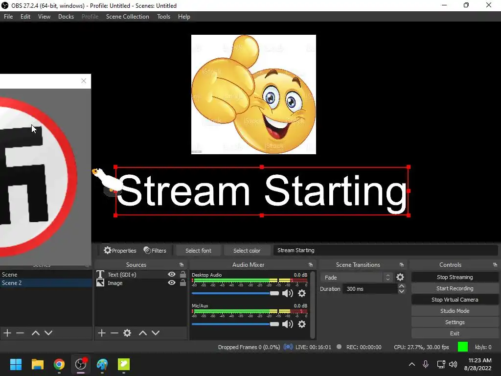Stop the Virtual Camera
The image size is (501, 376).
[x=455, y=300]
